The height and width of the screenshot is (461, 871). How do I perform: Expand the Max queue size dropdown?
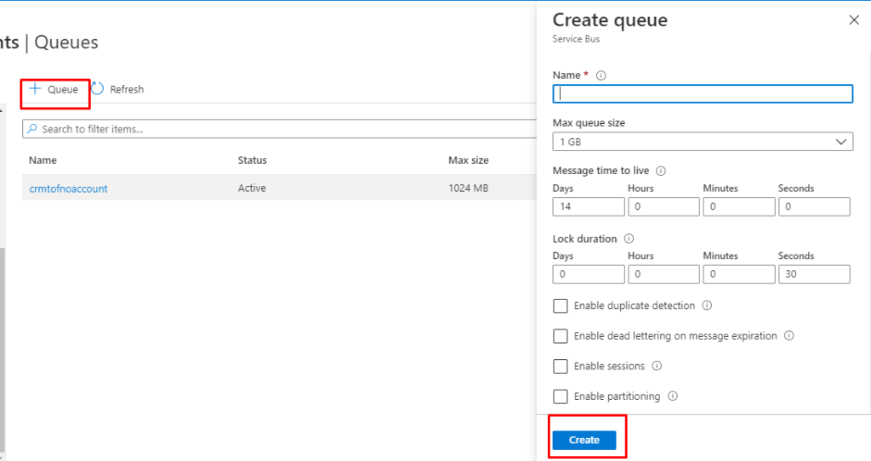click(703, 142)
